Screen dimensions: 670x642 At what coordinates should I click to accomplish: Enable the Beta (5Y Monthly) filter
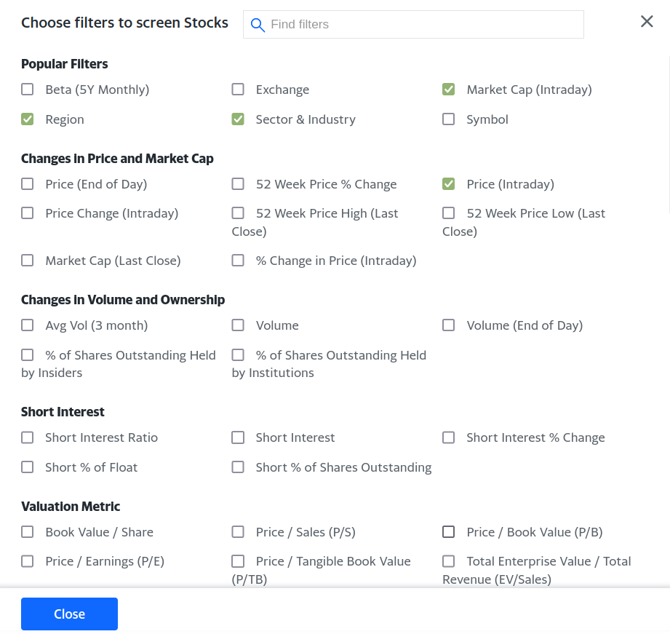[28, 90]
